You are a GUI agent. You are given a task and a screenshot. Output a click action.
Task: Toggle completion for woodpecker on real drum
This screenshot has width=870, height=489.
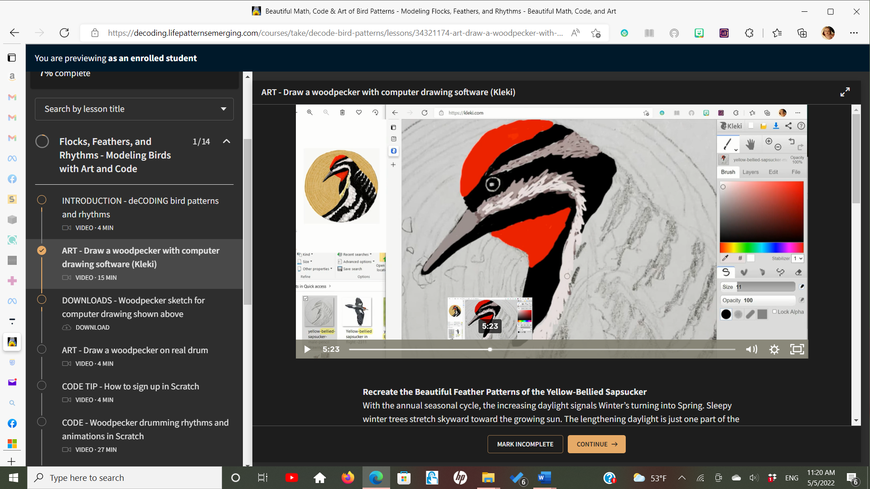pos(42,349)
